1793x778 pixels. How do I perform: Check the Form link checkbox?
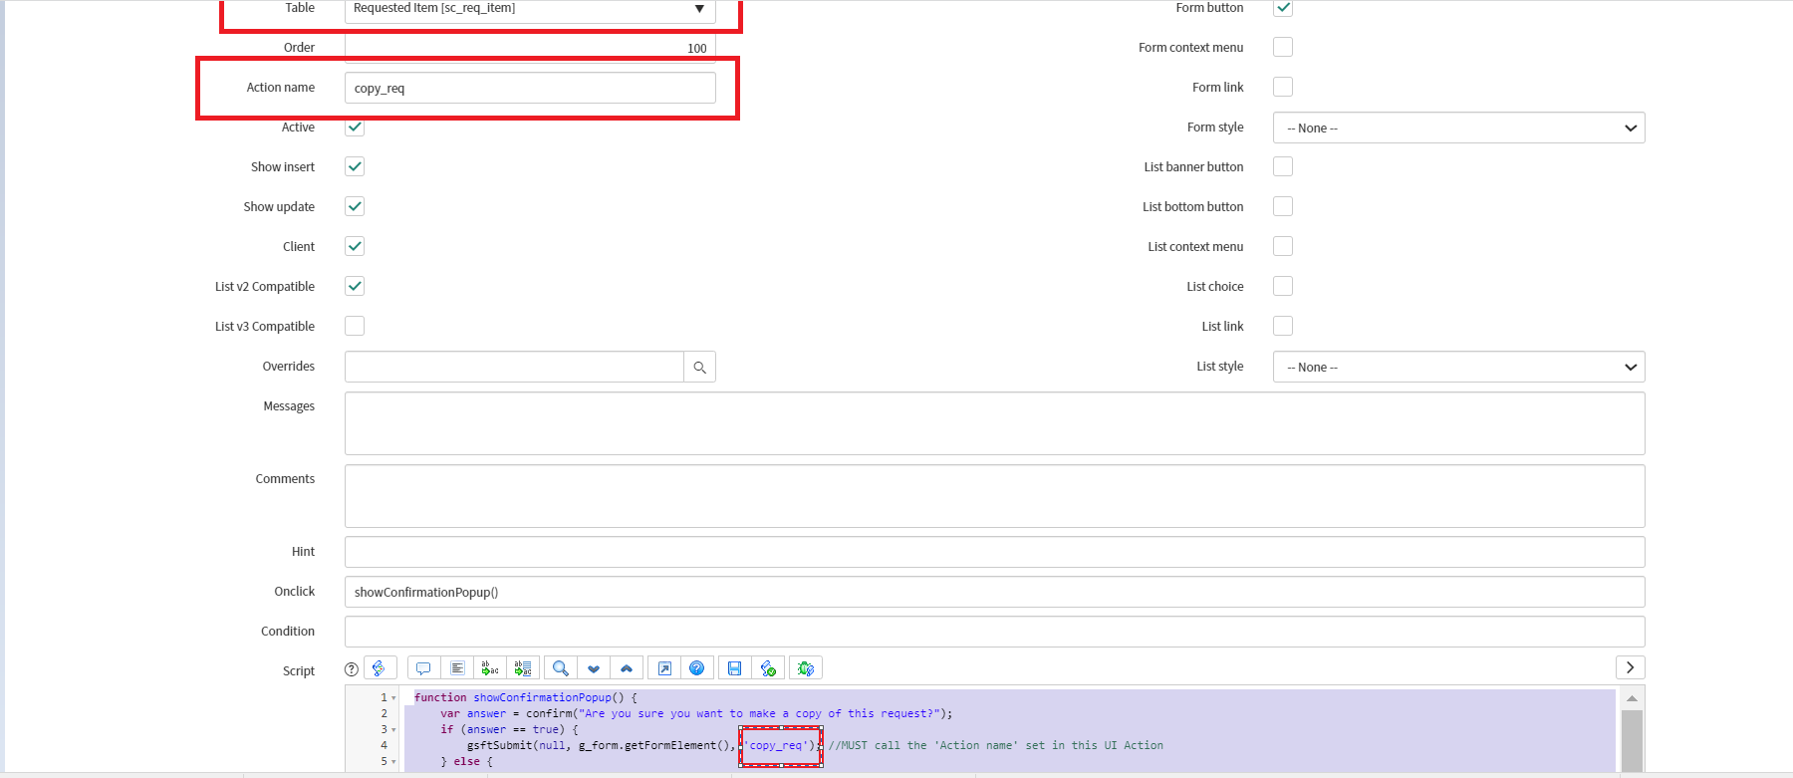[1283, 87]
